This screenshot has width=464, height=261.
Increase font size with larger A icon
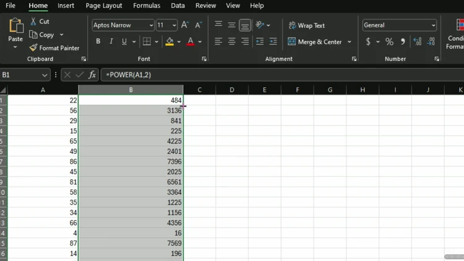coord(184,25)
